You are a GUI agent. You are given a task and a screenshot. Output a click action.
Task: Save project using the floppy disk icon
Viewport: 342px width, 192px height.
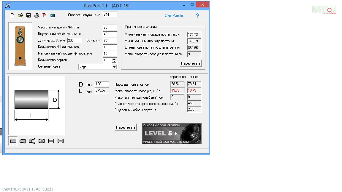[28, 15]
